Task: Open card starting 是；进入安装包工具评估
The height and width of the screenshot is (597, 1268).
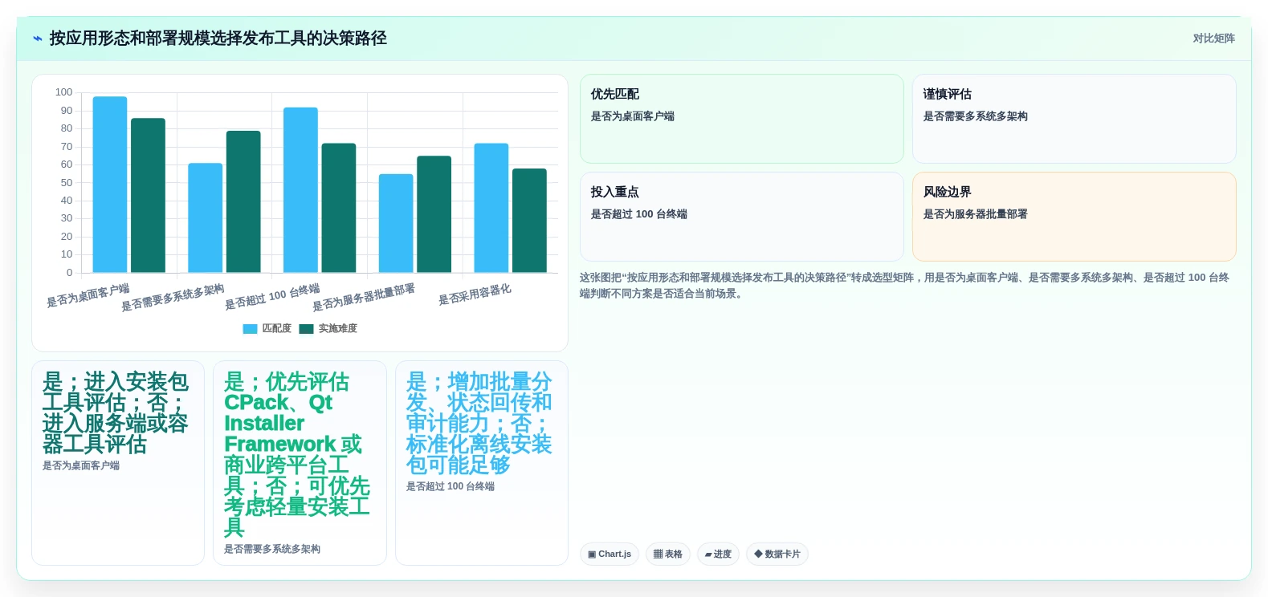Action: pyautogui.click(x=118, y=463)
